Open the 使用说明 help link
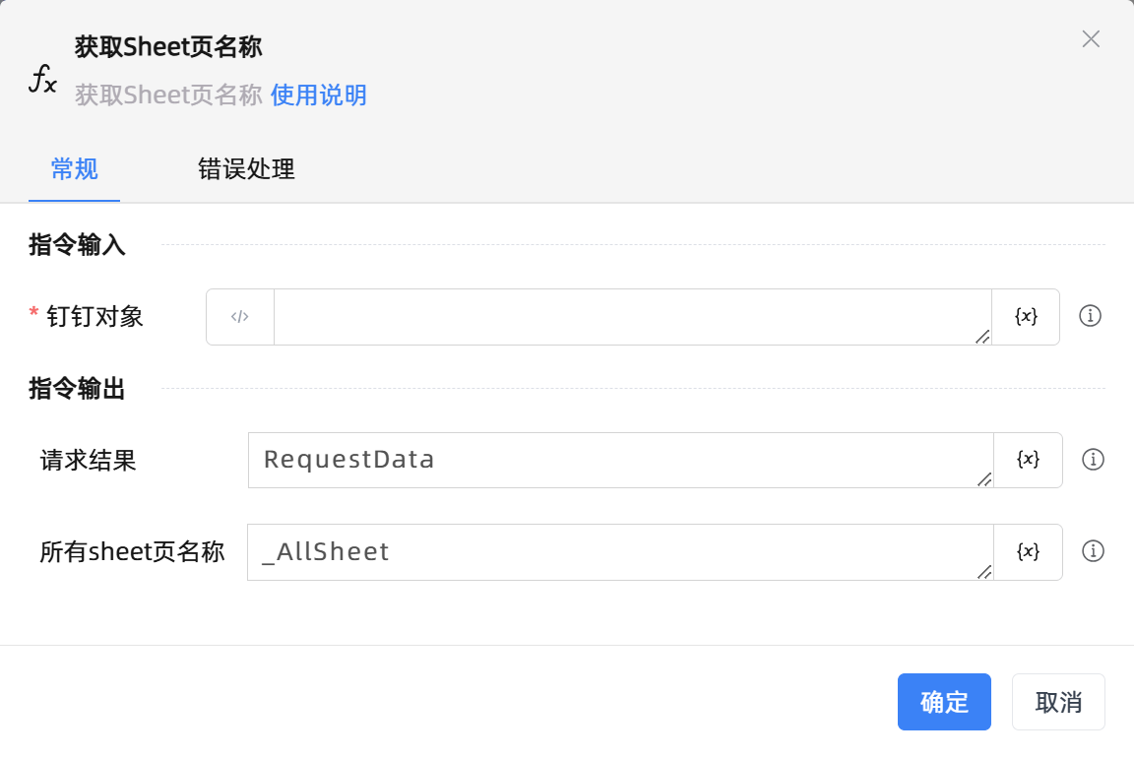 point(319,95)
